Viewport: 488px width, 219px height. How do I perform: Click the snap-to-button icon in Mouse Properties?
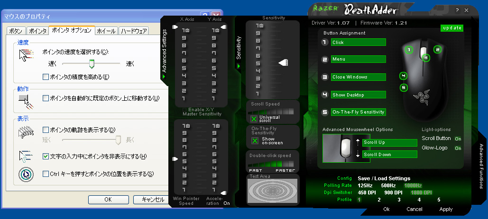[26, 102]
